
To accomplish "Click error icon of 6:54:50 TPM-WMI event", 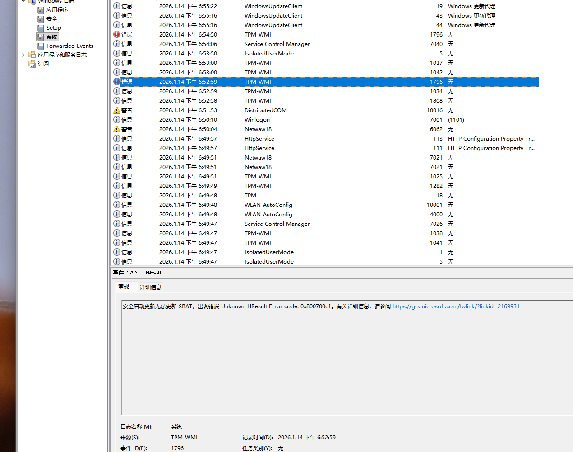I will click(x=117, y=34).
